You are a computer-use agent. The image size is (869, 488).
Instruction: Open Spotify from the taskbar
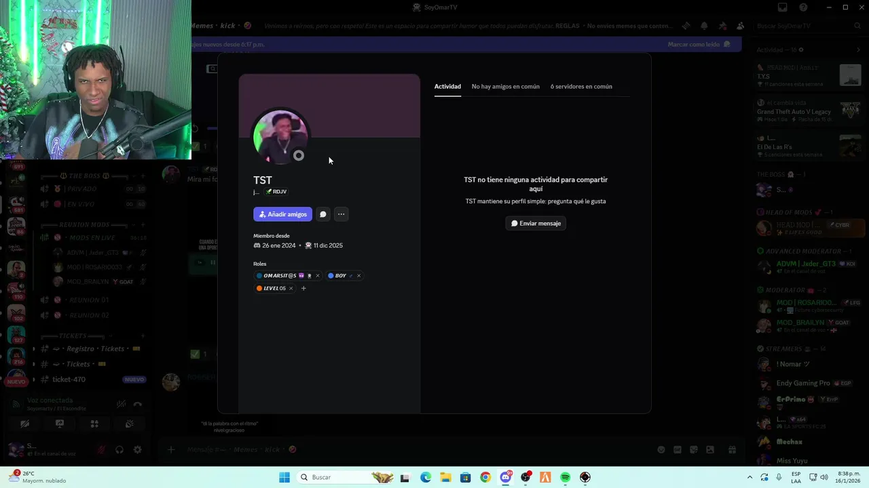(x=566, y=477)
